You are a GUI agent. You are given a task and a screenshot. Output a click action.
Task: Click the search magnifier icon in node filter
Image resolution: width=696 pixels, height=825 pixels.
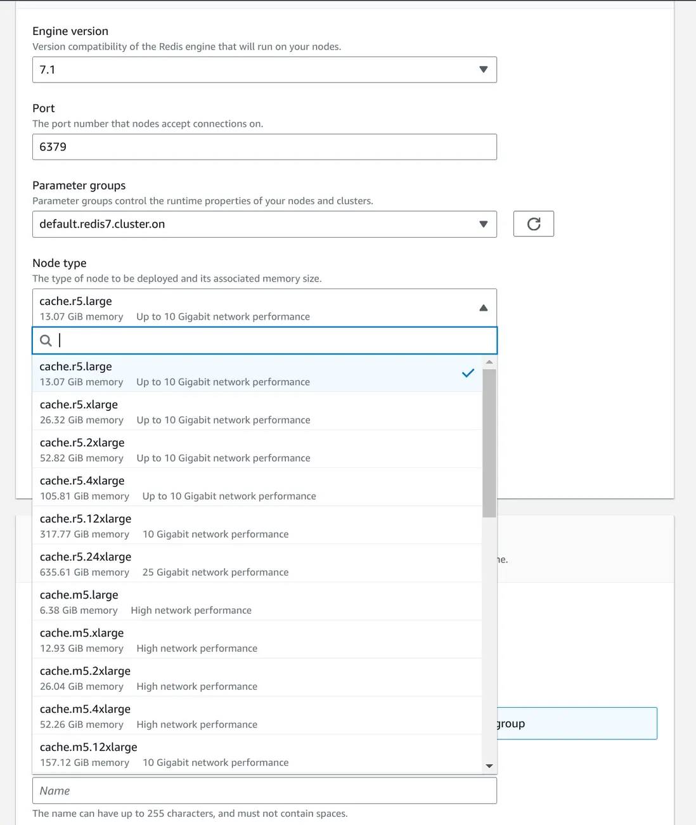[46, 341]
